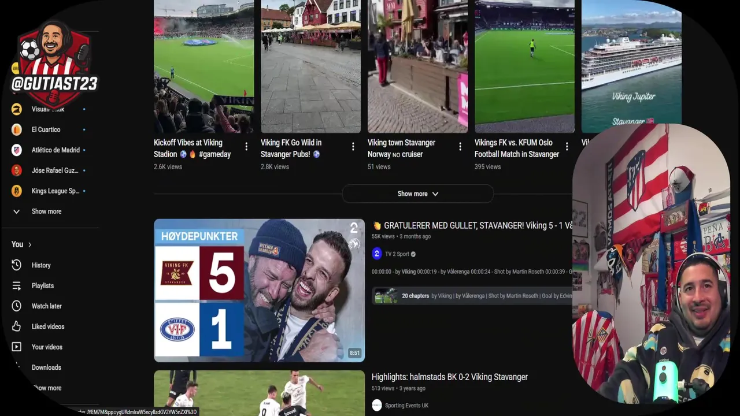The image size is (740, 416).
Task: Open Playlists in sidebar
Action: 43,285
